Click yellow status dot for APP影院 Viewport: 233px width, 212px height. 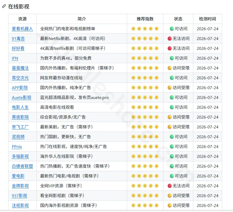(x=170, y=88)
